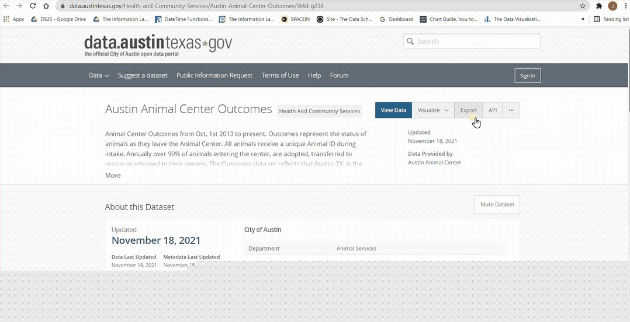Screen dimensions: 630x322
Task: Expand the Visualize dropdown
Action: point(433,110)
